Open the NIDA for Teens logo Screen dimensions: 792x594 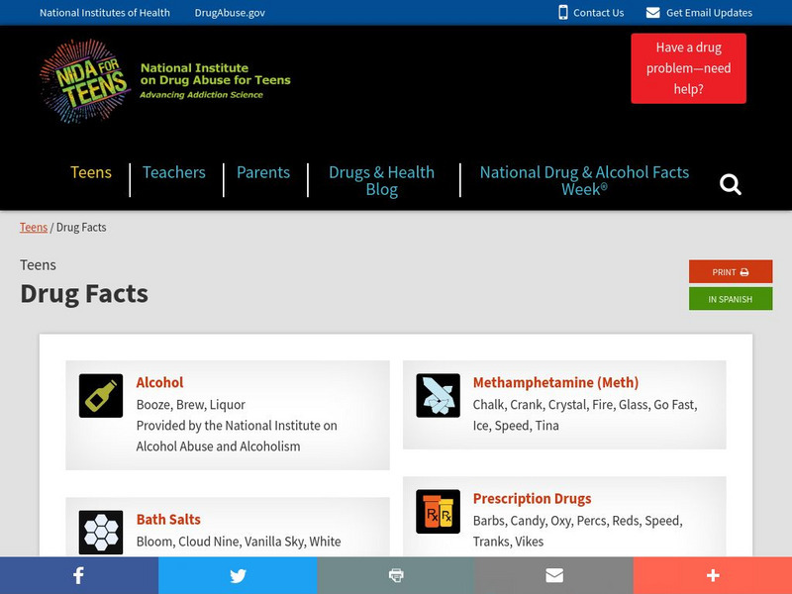[x=164, y=81]
